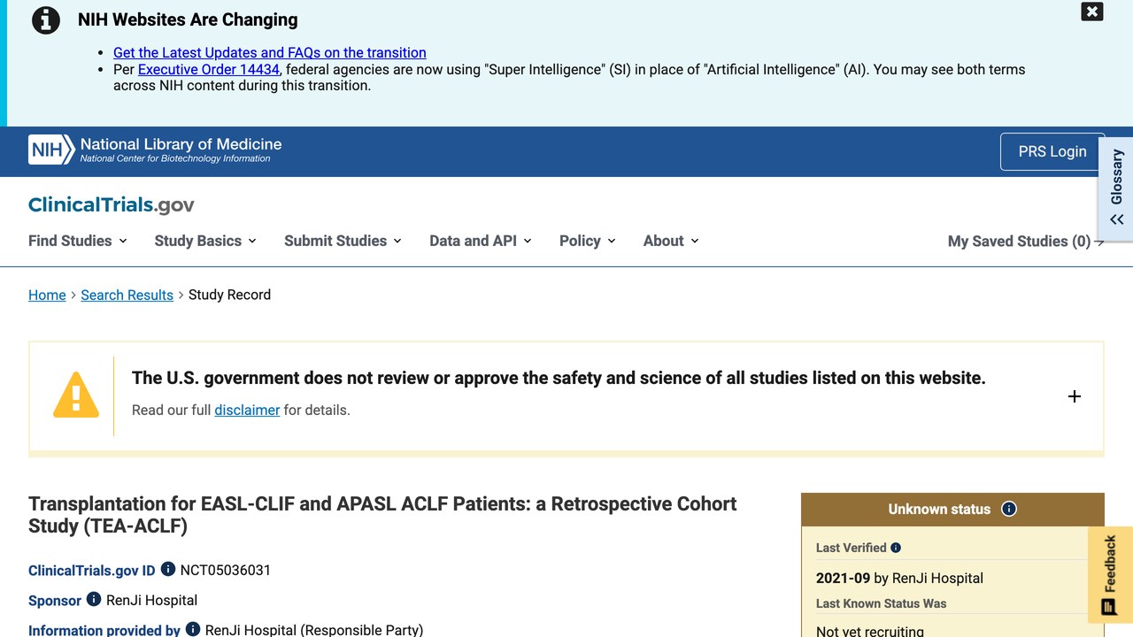Open the Feedback side tab
Viewport: 1133px width, 637px height.
coord(1110,575)
